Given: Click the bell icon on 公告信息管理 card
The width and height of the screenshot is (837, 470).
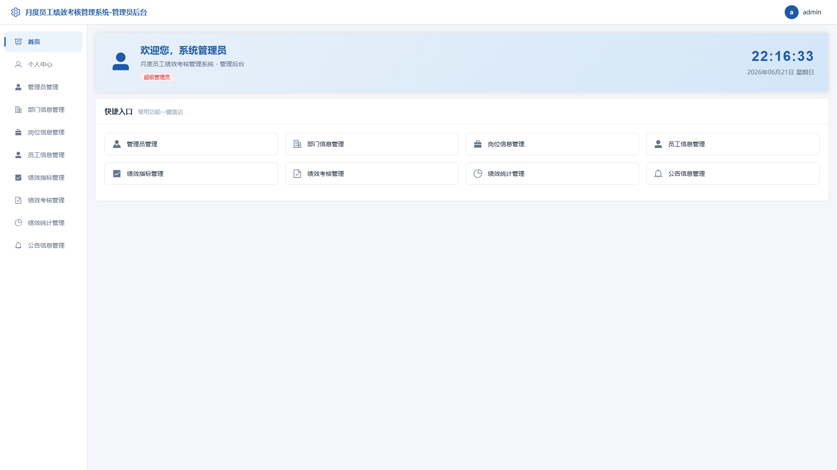Looking at the screenshot, I should click(x=658, y=174).
